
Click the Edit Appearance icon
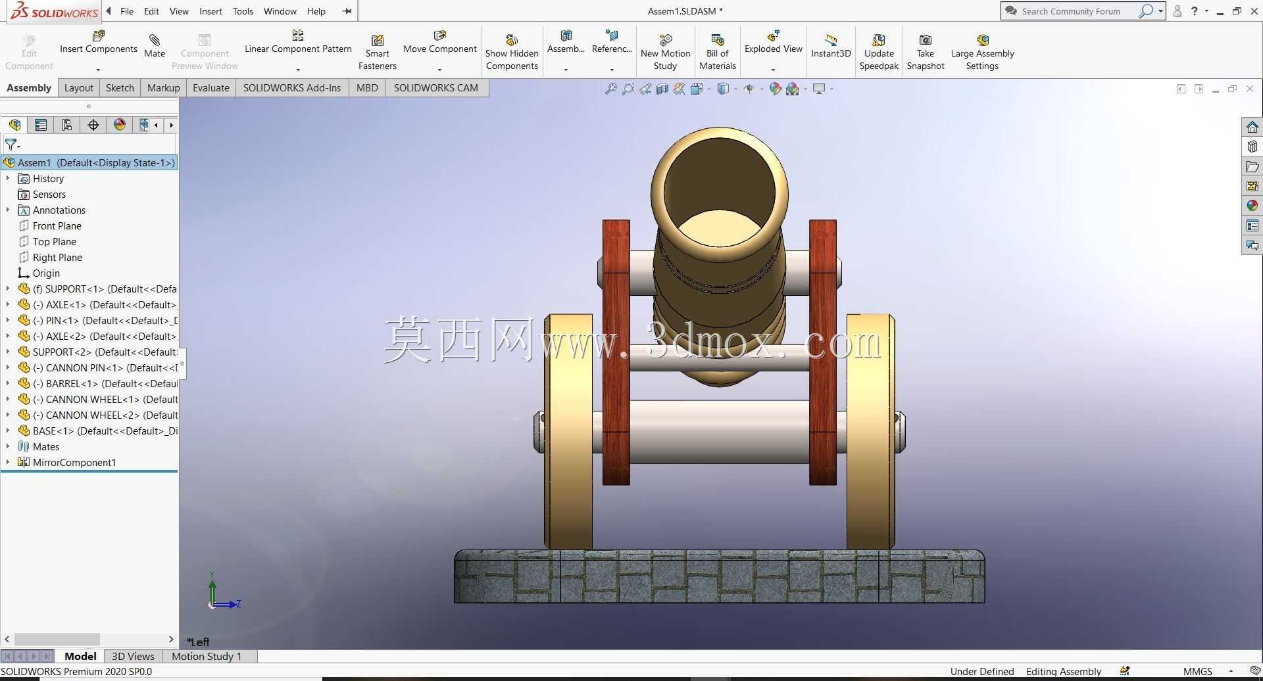776,89
